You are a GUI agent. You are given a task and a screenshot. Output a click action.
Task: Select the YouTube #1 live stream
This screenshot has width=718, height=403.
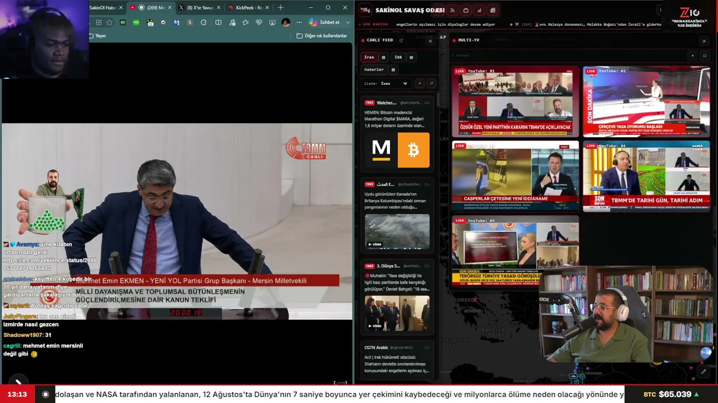pos(516,101)
